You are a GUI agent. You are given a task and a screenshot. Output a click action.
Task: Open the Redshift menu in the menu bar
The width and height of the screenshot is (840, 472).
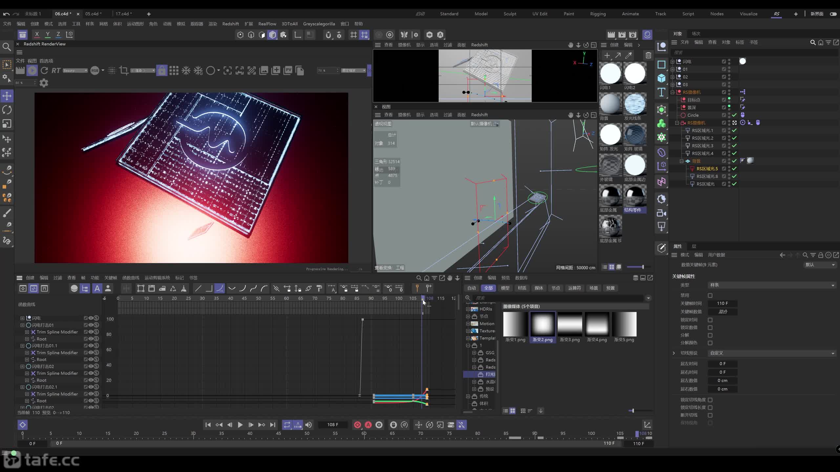coord(230,24)
